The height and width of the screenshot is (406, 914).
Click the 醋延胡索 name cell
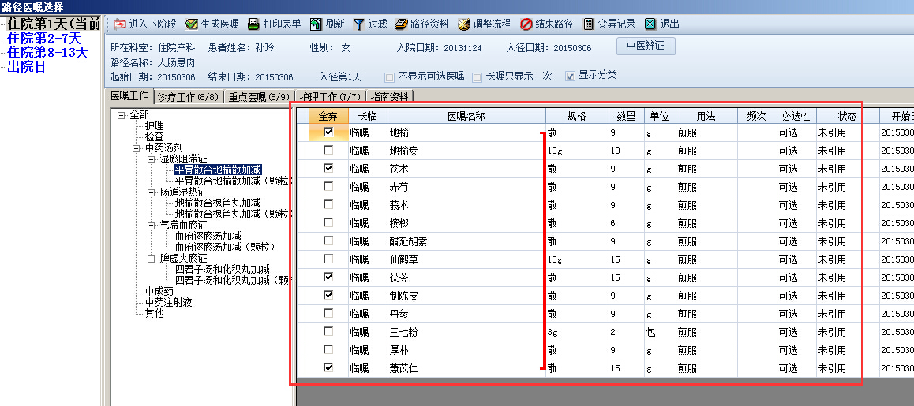point(467,240)
